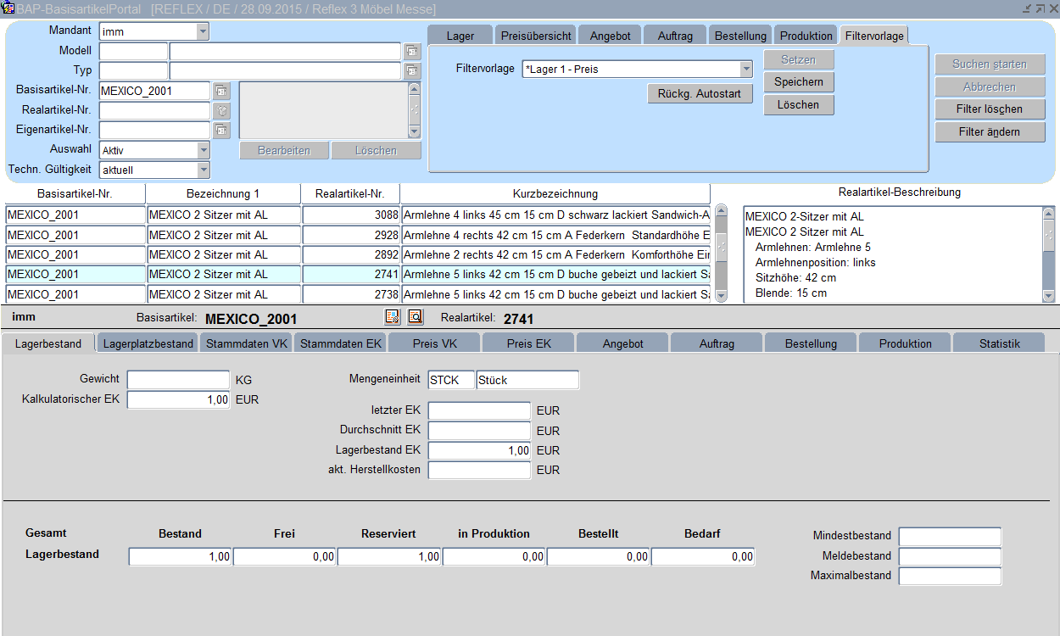This screenshot has width=1060, height=636.
Task: Expand the Mandant dropdown
Action: tap(203, 31)
